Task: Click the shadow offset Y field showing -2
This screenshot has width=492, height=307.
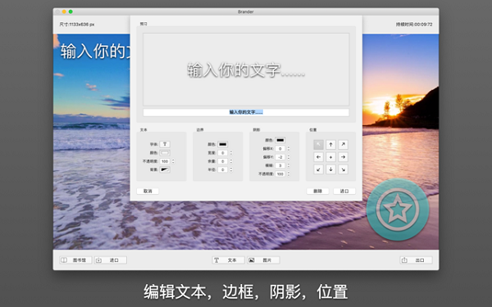Action: point(280,157)
